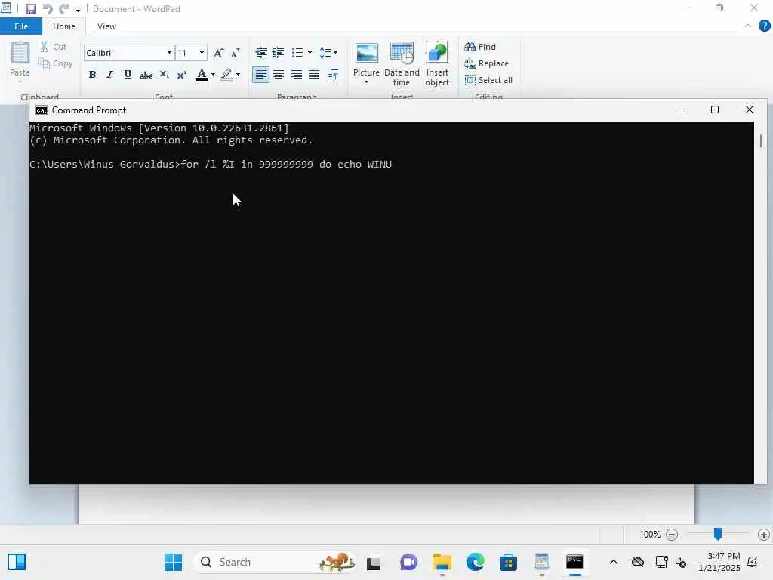Open WordPad Help question mark icon
773x580 pixels.
[x=764, y=26]
